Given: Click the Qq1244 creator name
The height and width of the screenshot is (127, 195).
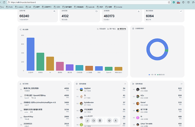Looking at the screenshot, I should (x=87, y=88).
